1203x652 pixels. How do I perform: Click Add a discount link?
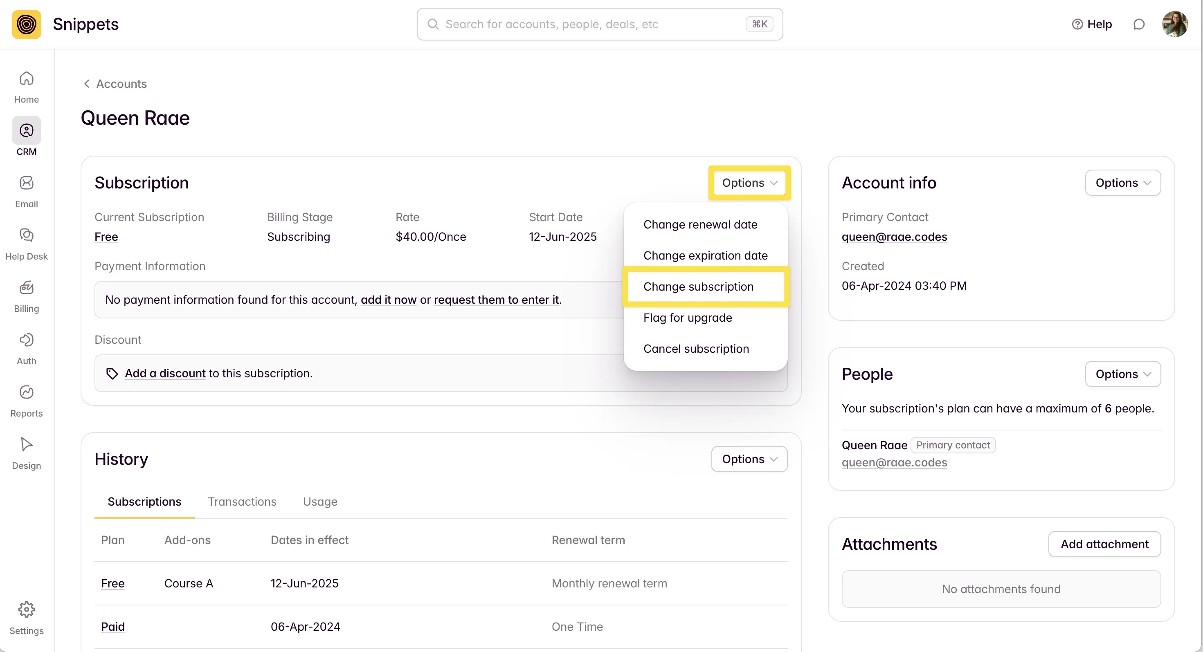165,373
